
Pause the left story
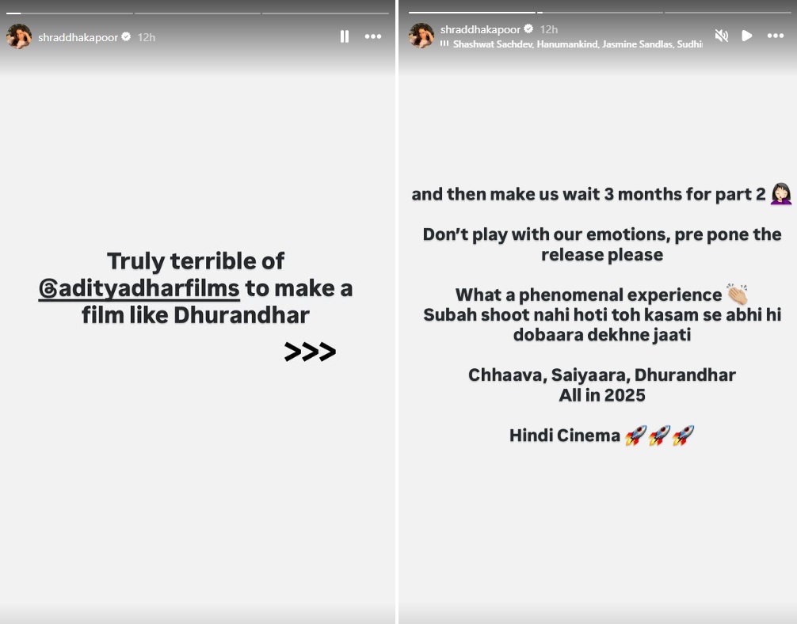345,36
